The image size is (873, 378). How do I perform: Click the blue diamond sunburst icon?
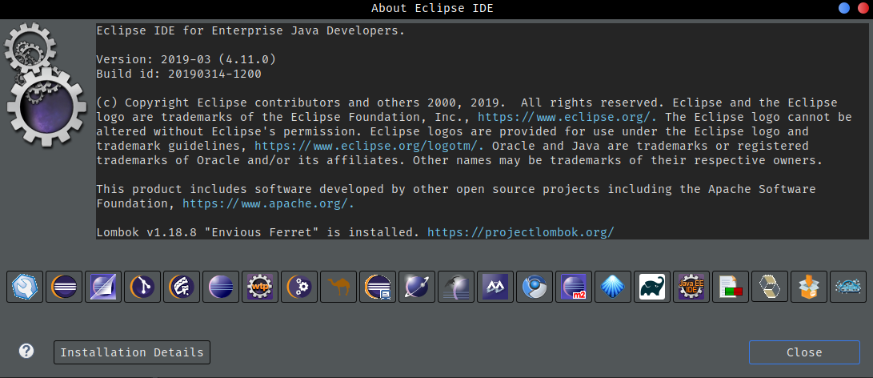coord(613,287)
